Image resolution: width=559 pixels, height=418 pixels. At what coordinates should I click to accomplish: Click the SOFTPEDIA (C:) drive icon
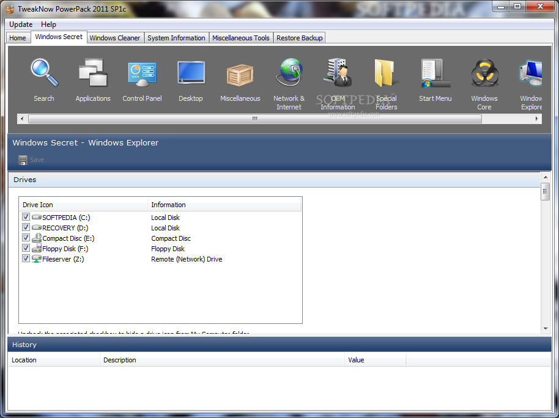37,217
